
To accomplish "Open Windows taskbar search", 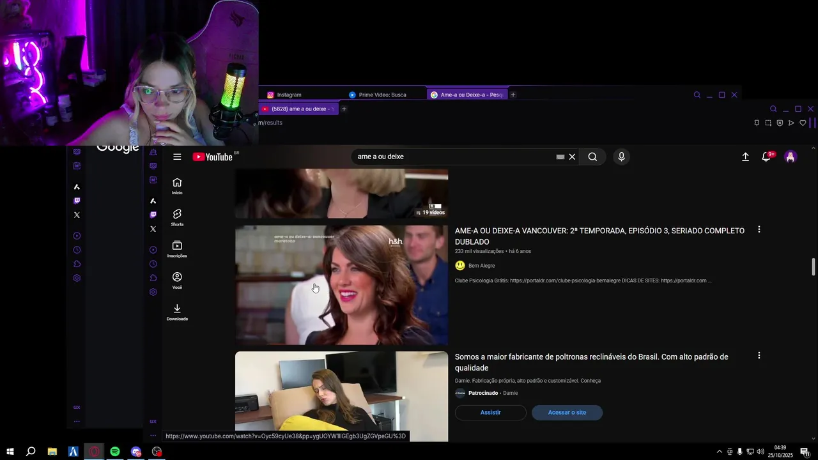I will [x=31, y=452].
